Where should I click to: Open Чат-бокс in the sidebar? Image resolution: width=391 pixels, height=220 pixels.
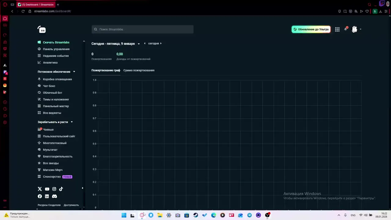[46, 86]
